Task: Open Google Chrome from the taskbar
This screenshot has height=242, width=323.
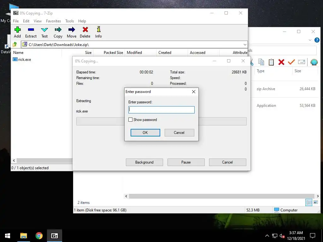Action: [39, 236]
